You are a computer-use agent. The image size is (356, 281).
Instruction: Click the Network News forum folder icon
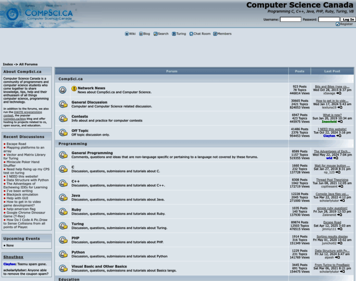[63, 90]
